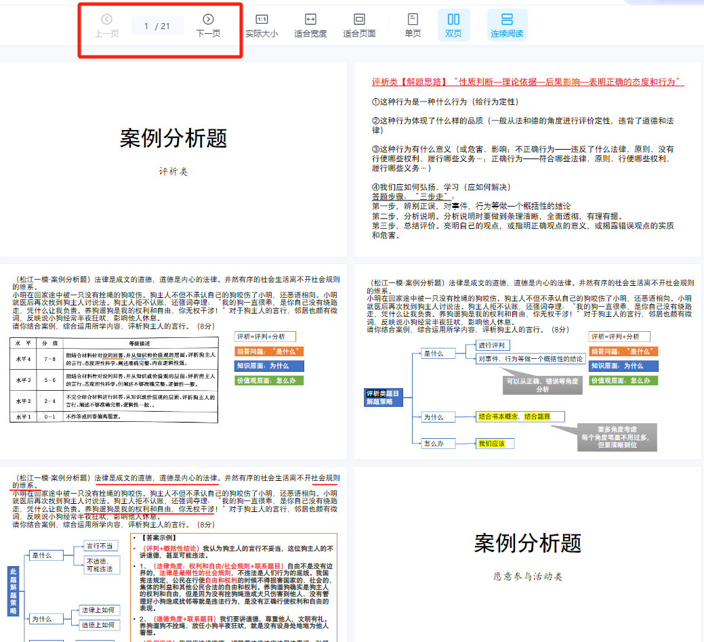Fit document to page 适合页面
The width and height of the screenshot is (704, 642).
tap(359, 26)
